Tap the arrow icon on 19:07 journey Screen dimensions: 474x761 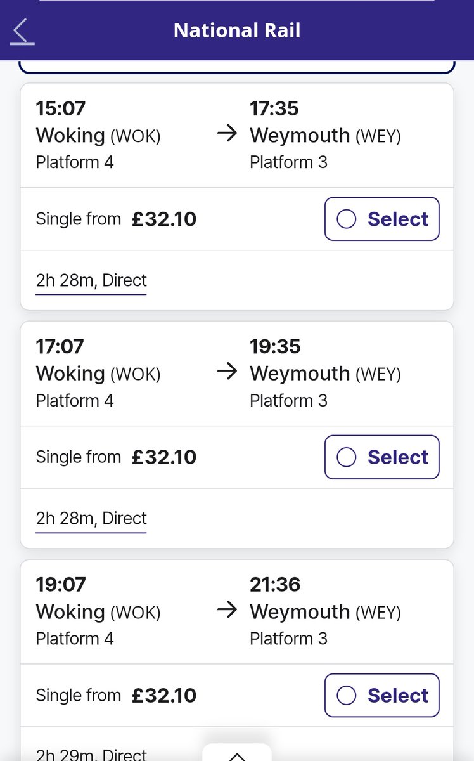pos(226,610)
